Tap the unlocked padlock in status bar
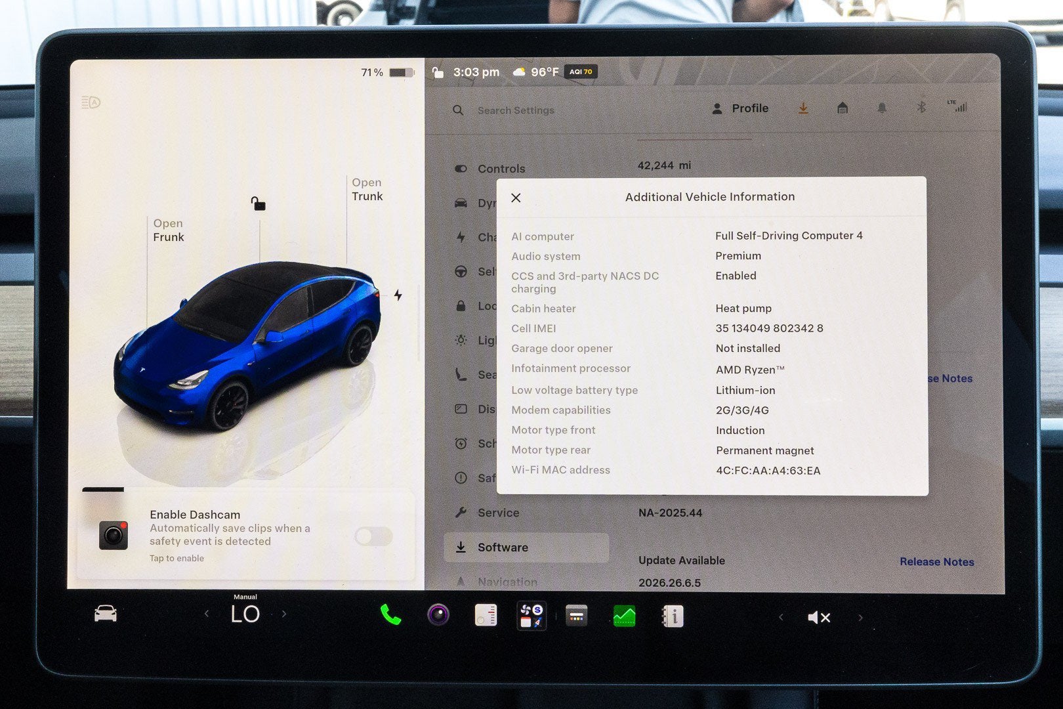Viewport: 1063px width, 709px height. click(x=438, y=72)
